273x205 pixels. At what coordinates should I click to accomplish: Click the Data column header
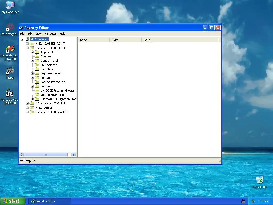coord(180,40)
